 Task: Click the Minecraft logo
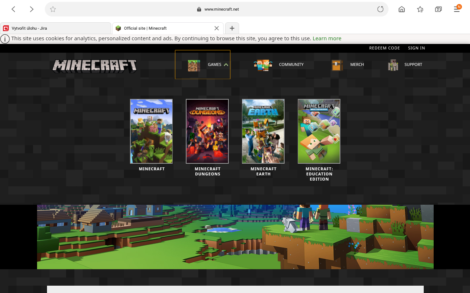(95, 66)
